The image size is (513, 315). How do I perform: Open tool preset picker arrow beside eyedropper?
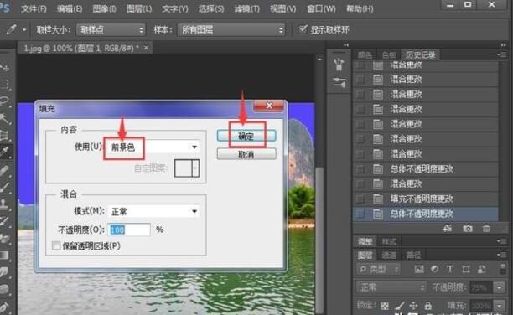[x=24, y=30]
